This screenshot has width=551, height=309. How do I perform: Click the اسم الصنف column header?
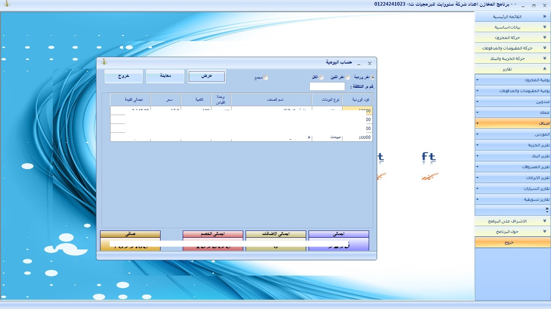(x=271, y=99)
